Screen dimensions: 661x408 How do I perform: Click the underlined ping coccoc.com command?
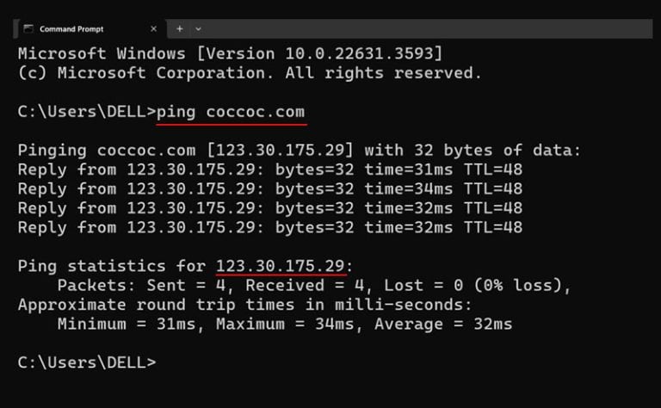click(232, 112)
